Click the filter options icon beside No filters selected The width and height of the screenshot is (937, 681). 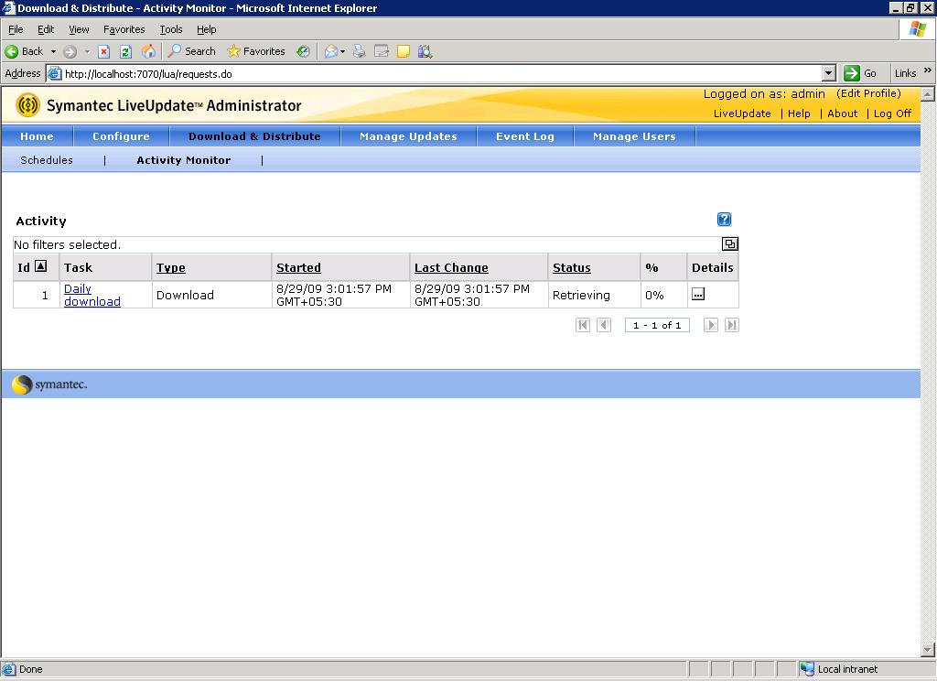[x=729, y=244]
